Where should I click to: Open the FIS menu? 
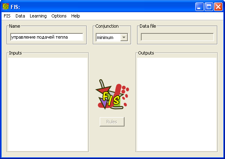7,16
